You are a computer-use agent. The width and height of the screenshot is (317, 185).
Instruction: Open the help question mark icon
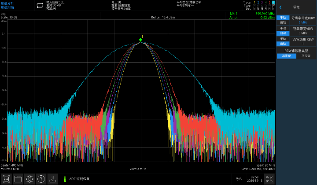(x=41, y=179)
